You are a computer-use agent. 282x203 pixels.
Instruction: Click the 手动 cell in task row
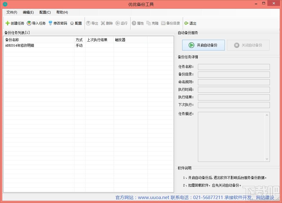pos(79,45)
